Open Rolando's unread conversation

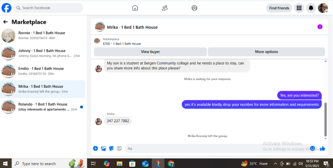pyautogui.click(x=42, y=107)
